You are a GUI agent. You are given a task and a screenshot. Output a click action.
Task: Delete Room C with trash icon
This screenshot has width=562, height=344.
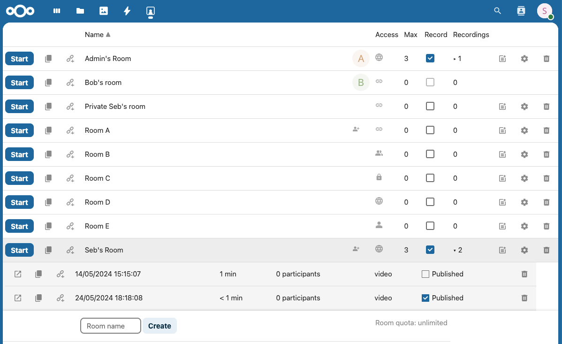click(546, 178)
